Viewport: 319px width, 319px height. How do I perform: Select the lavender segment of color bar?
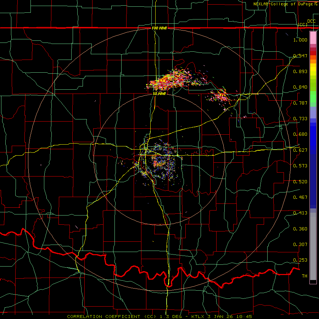[x=313, y=112]
